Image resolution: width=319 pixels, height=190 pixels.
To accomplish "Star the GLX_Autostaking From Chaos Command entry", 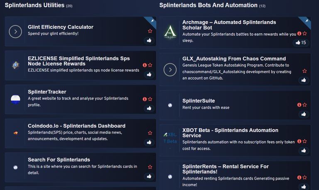I will point(304,71).
